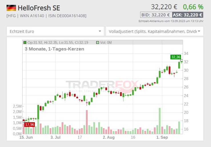Click the BID: 32,220 € box
The image size is (211, 147).
coord(155,15)
